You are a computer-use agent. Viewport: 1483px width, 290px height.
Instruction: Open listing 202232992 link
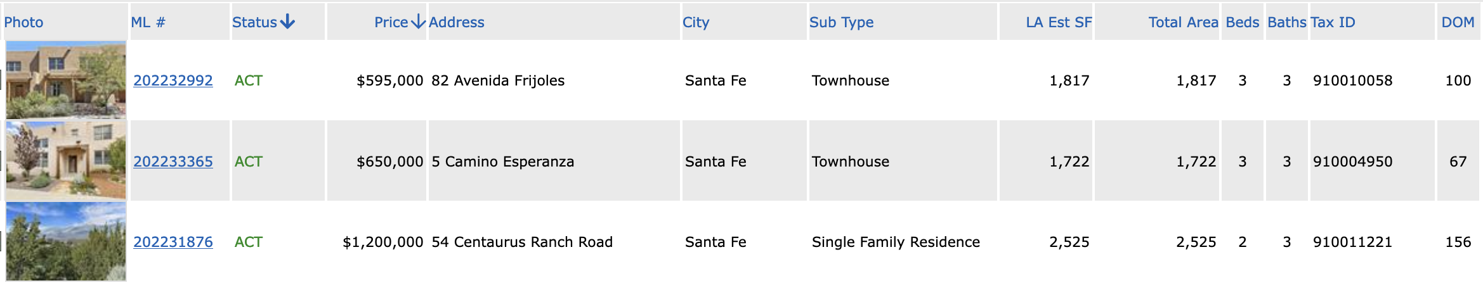coord(173,80)
